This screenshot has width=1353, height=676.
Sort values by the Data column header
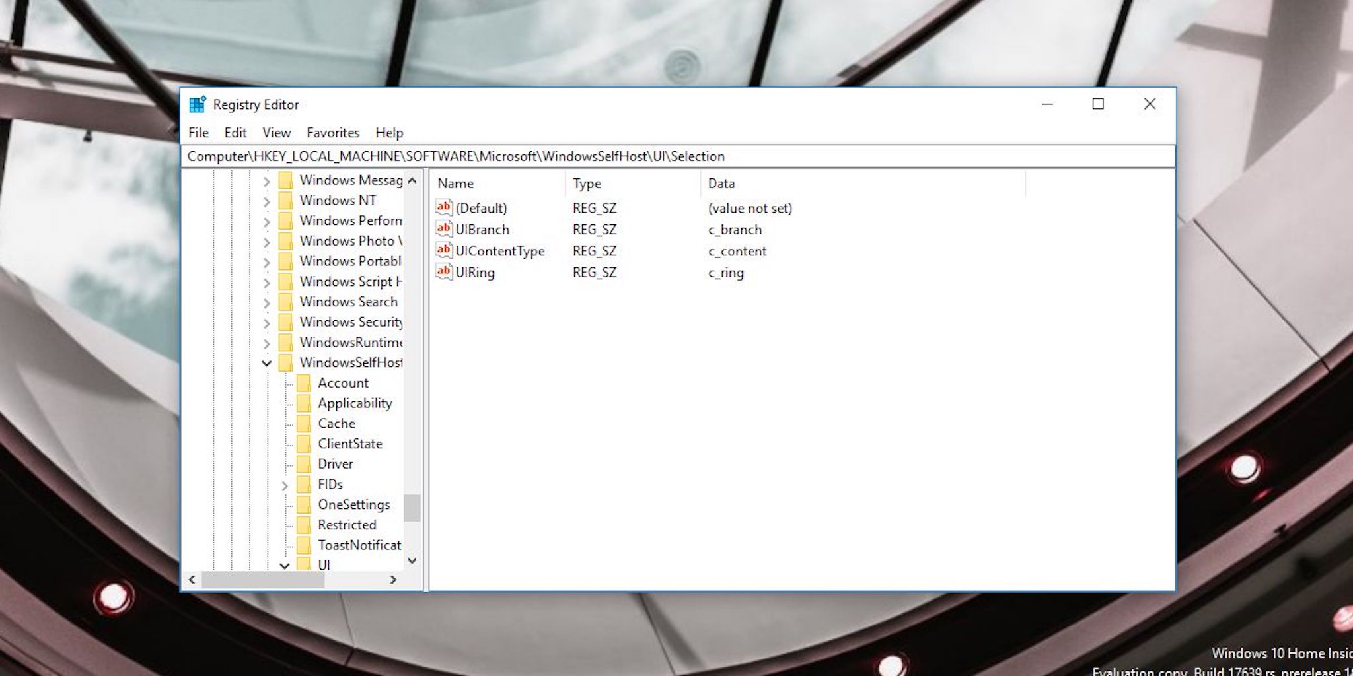point(863,184)
